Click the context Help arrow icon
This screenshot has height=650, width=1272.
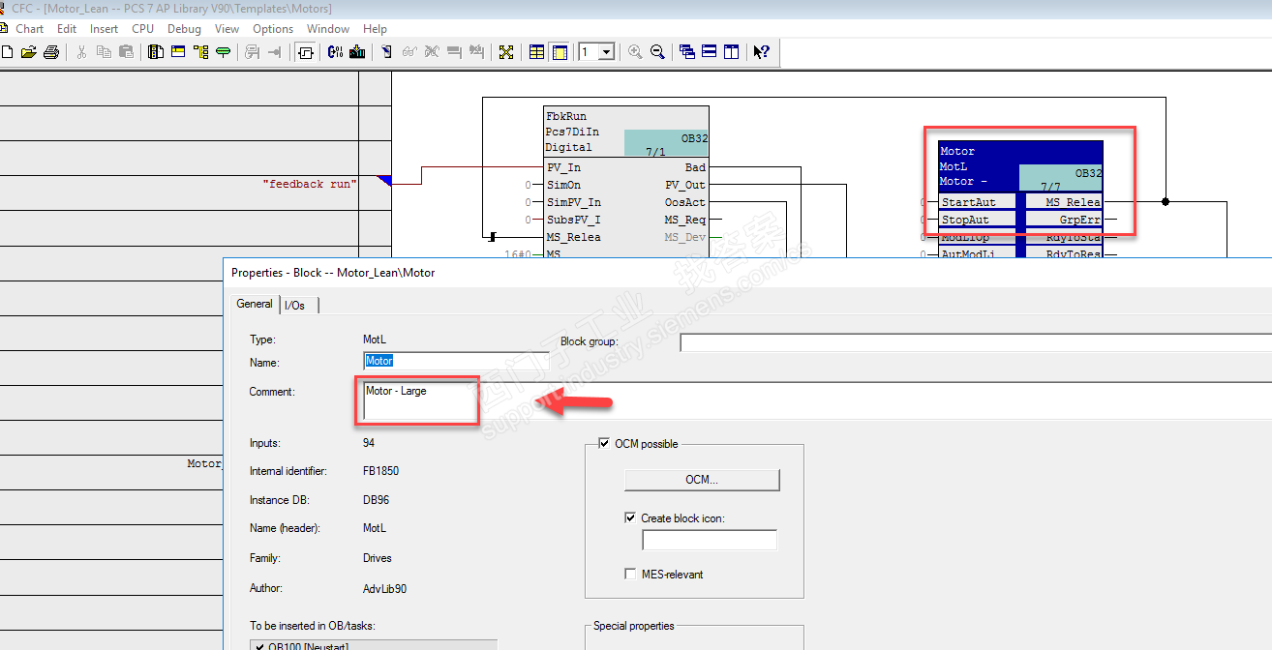(761, 52)
